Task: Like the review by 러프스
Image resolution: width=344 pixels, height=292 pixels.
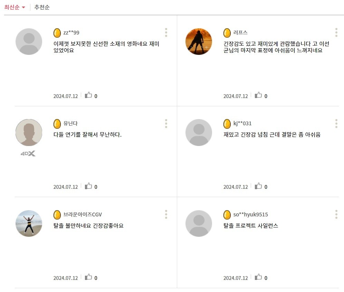Action: (x=259, y=95)
